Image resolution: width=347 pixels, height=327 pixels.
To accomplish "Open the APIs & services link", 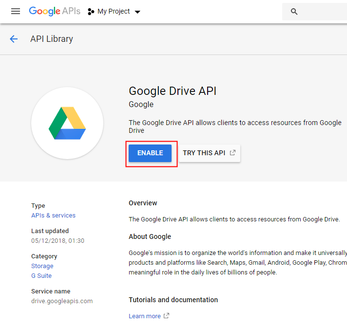I will pyautogui.click(x=53, y=216).
